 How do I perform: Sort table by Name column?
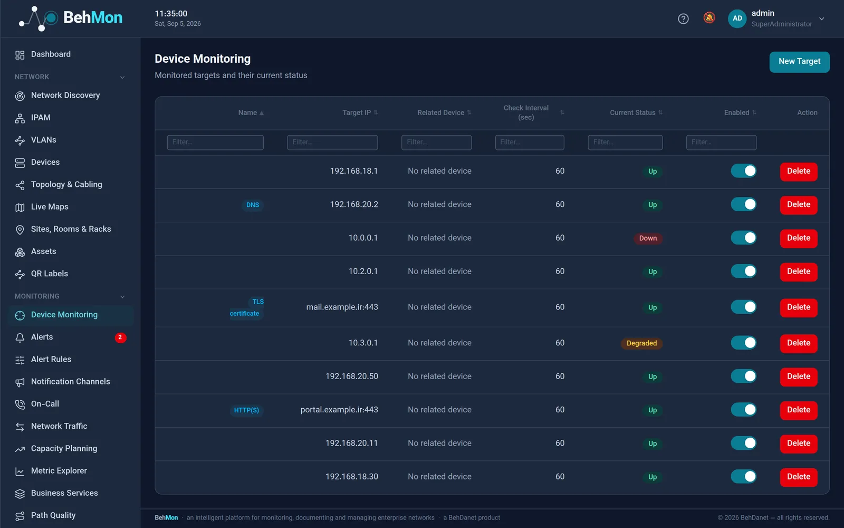click(251, 112)
